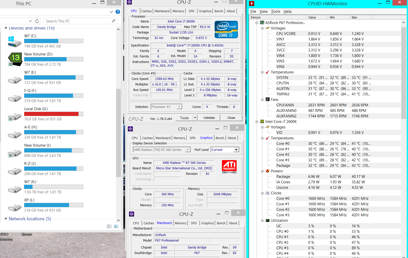Click the Fans node icon in HWMonitor
Image resolution: width=408 pixels, height=258 pixels.
(268, 99)
